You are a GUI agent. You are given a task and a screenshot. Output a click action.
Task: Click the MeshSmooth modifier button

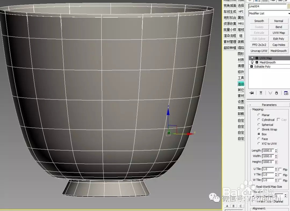(279, 51)
